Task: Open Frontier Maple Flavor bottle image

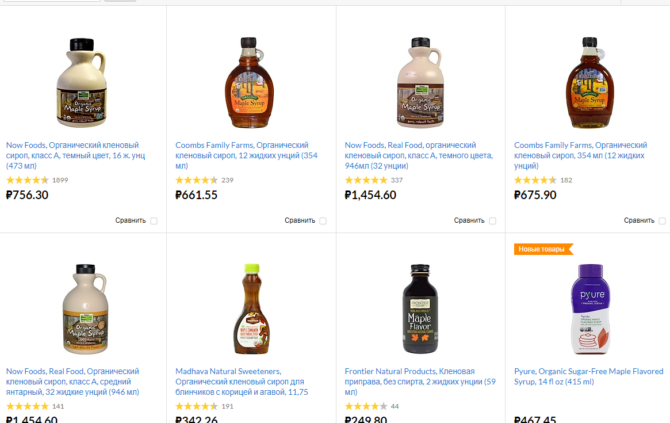Action: point(420,309)
